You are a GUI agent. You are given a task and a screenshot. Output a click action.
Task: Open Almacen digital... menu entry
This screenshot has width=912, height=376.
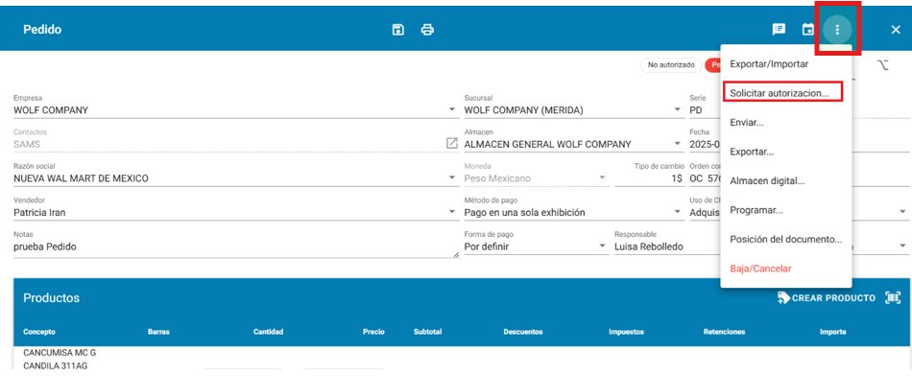click(786, 180)
